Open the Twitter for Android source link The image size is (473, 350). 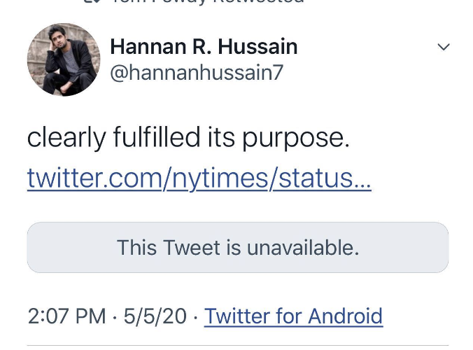(x=293, y=316)
